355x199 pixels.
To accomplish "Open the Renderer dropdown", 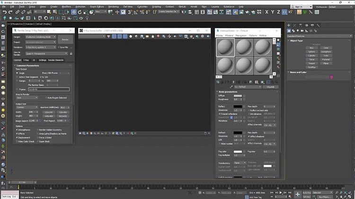I will (x=41, y=47).
